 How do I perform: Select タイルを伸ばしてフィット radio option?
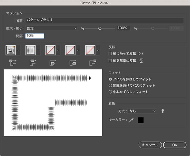[110, 79]
